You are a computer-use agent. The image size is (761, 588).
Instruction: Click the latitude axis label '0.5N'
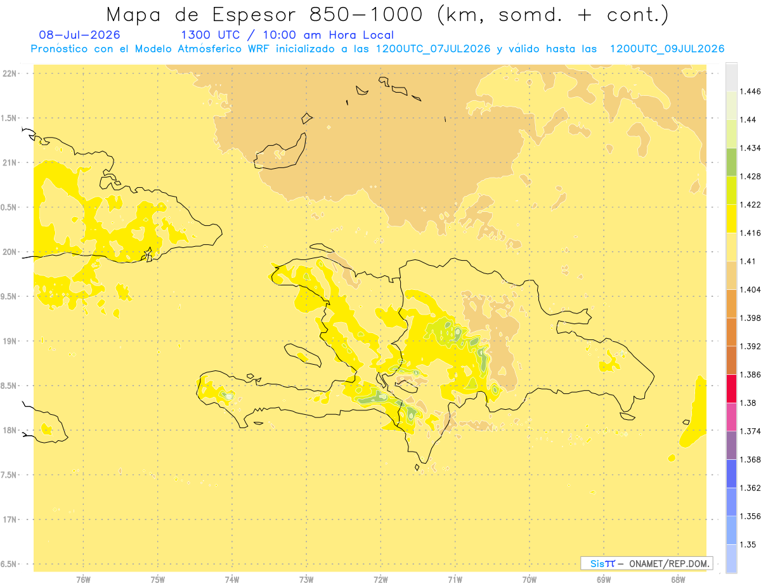click(10, 207)
